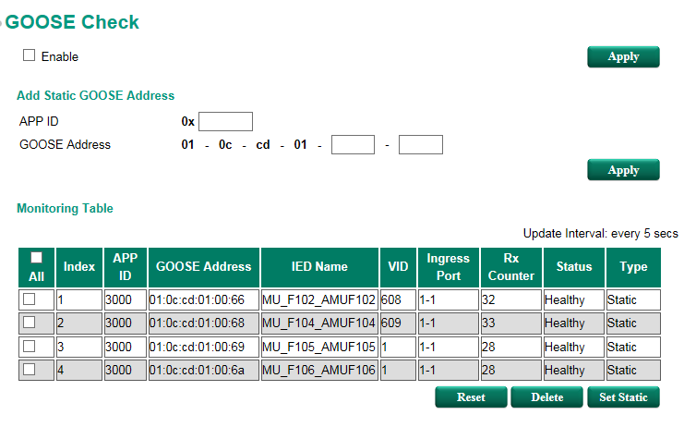
Task: Click Apply button next to Enable
Action: 623,56
